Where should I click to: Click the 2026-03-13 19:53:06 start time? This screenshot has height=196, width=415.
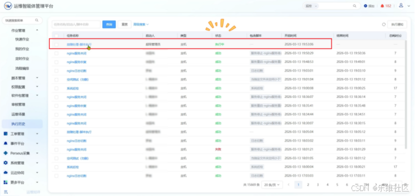click(299, 44)
